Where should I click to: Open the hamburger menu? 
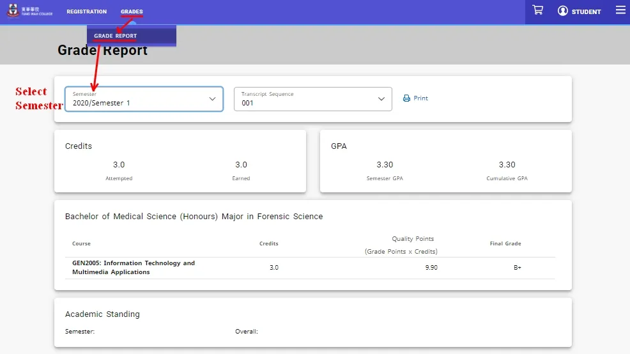tap(620, 10)
